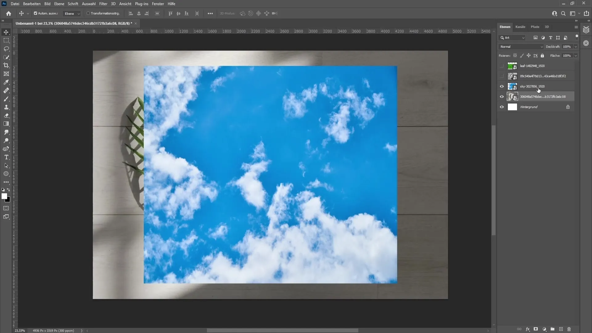Toggle Quick Mask mode
592x333 pixels.
[x=6, y=208]
